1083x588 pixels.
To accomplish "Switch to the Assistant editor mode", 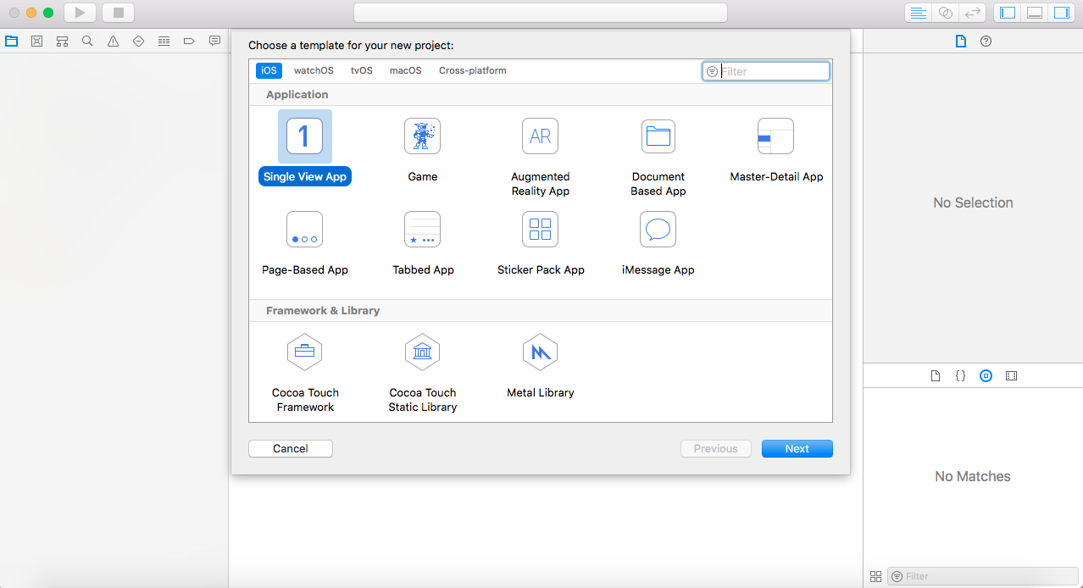I will click(x=944, y=13).
